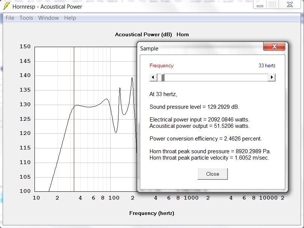Click 'Electrical power input = 2092.0846 watts.' text
Image resolution: width=304 pixels, height=228 pixels.
pos(199,120)
